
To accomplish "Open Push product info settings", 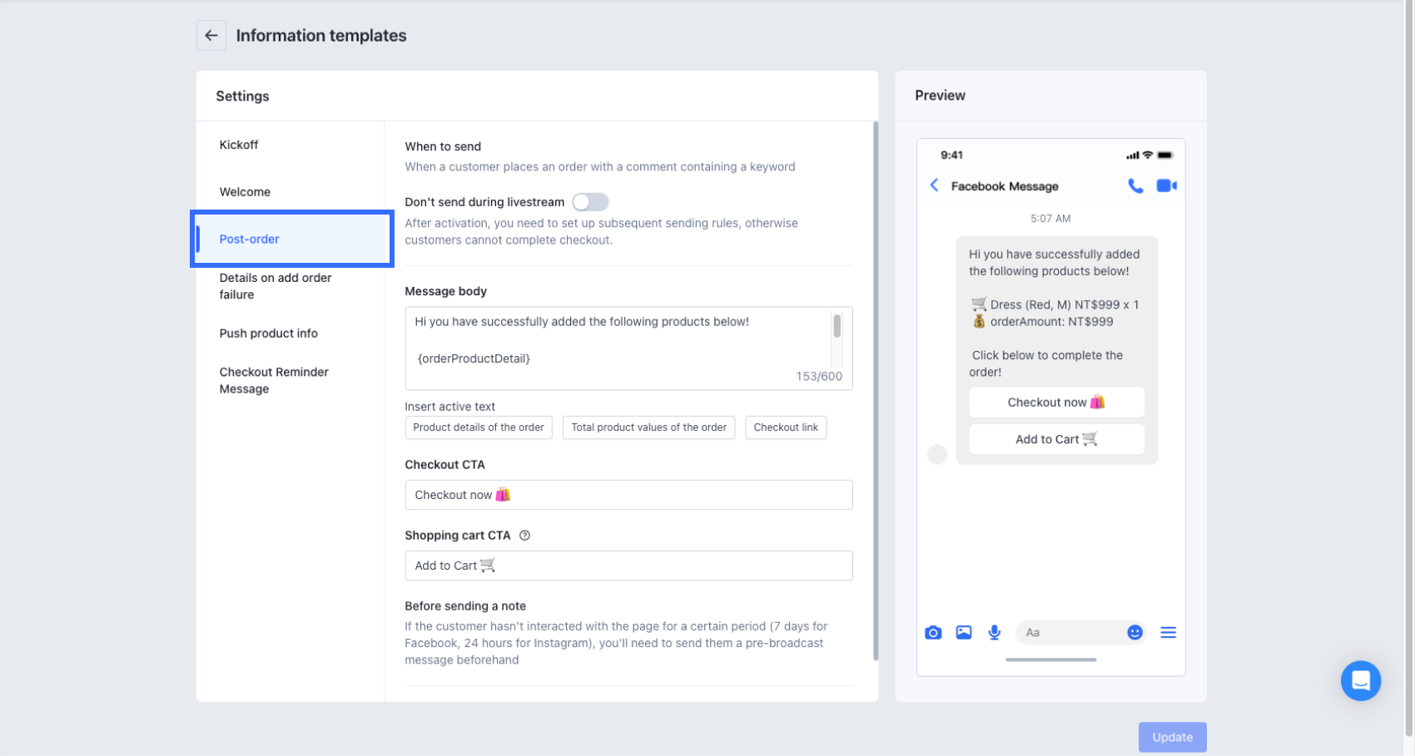I will pos(269,334).
